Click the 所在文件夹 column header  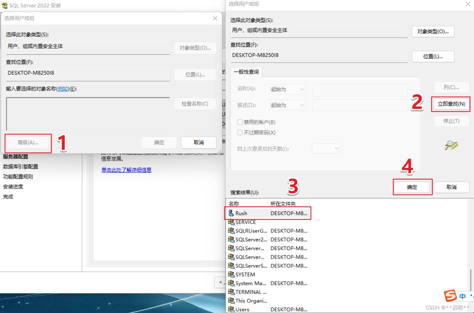click(x=289, y=203)
